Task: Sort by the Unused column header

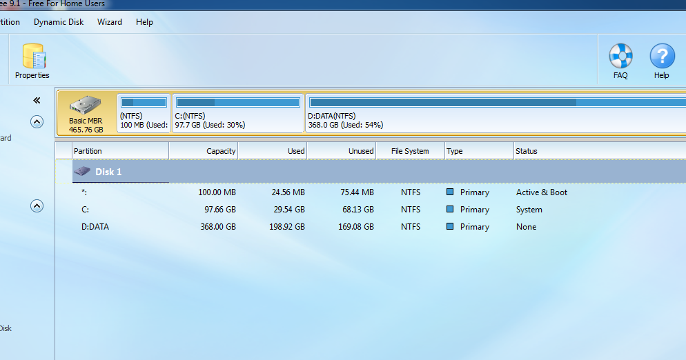Action: click(342, 151)
